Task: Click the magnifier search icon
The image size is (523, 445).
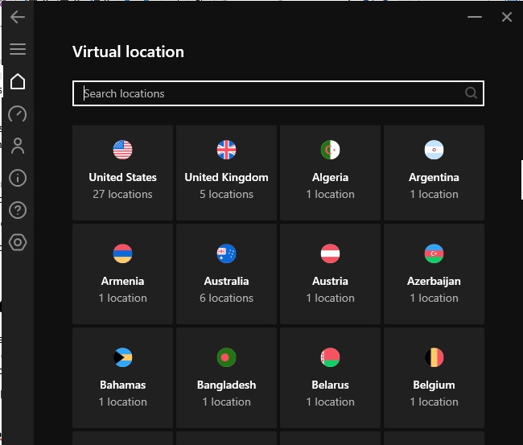Action: (471, 93)
